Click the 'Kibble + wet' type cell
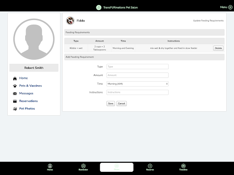Image resolution: width=234 pixels, height=175 pixels. coord(76,48)
